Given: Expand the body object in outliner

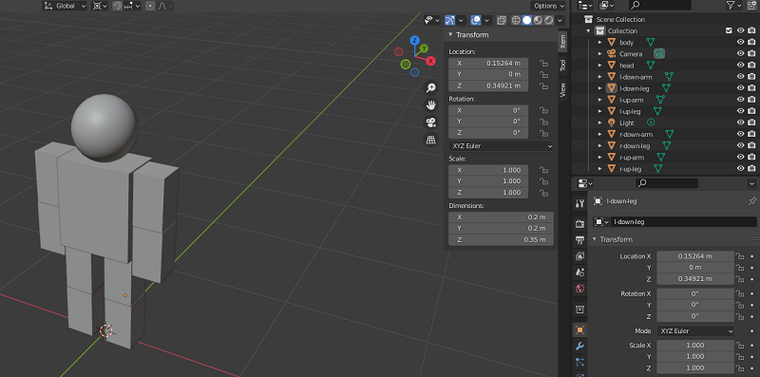Looking at the screenshot, I should coord(600,42).
